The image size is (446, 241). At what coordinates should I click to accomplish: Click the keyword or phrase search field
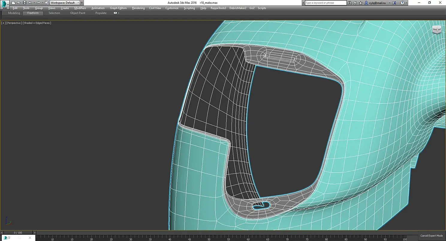pos(325,3)
